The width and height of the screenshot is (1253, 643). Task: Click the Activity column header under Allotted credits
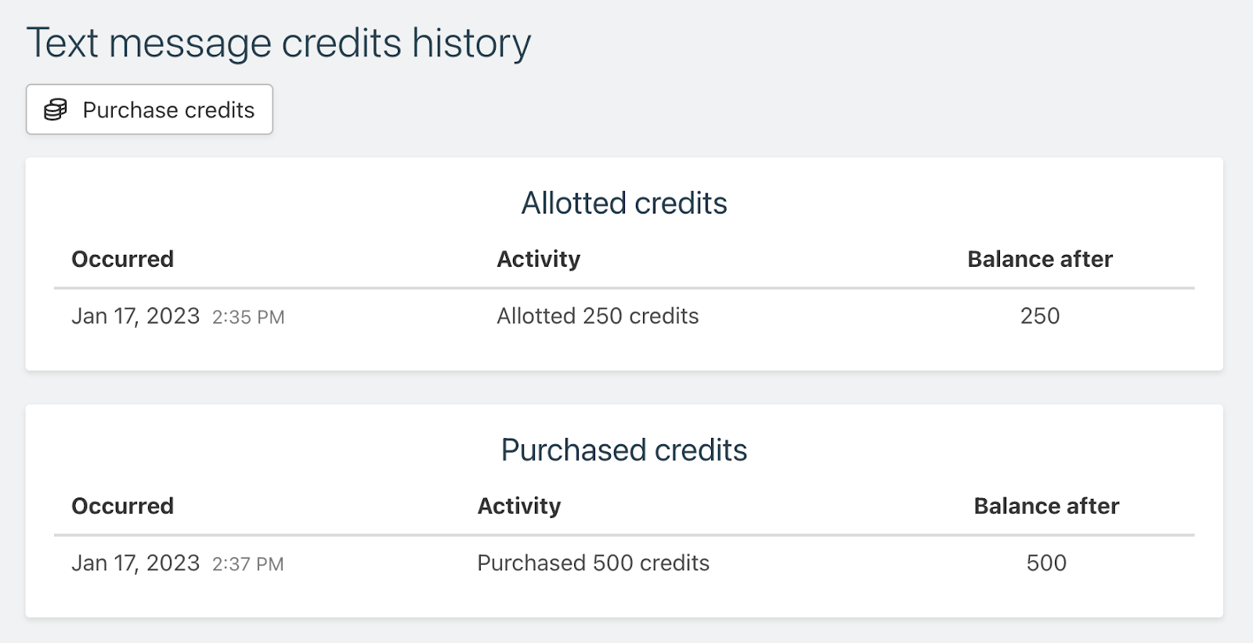pos(538,259)
